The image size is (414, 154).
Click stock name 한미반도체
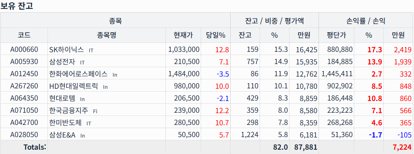[x=66, y=123]
